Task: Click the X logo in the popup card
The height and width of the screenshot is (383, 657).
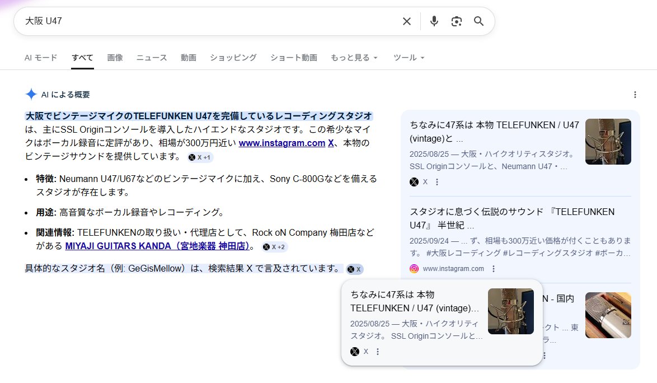Action: 354,352
